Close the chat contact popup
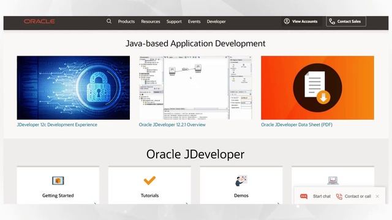The height and width of the screenshot is (220, 392). [x=377, y=196]
